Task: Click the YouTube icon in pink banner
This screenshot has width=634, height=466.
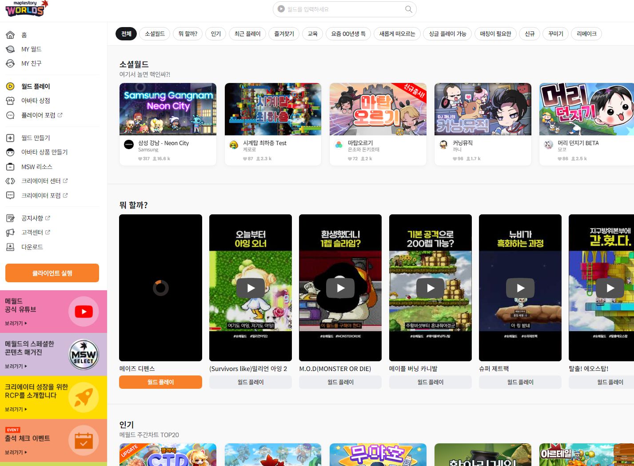Action: pyautogui.click(x=84, y=312)
